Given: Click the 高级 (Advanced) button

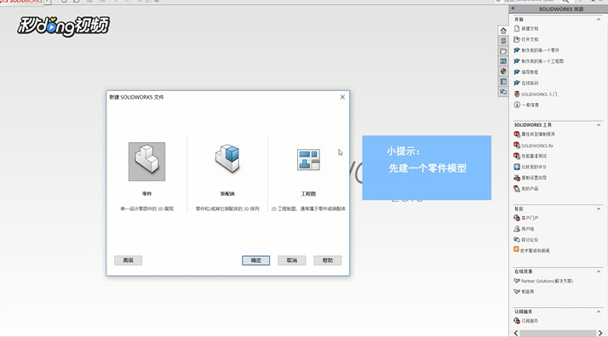Looking at the screenshot, I should (x=128, y=260).
